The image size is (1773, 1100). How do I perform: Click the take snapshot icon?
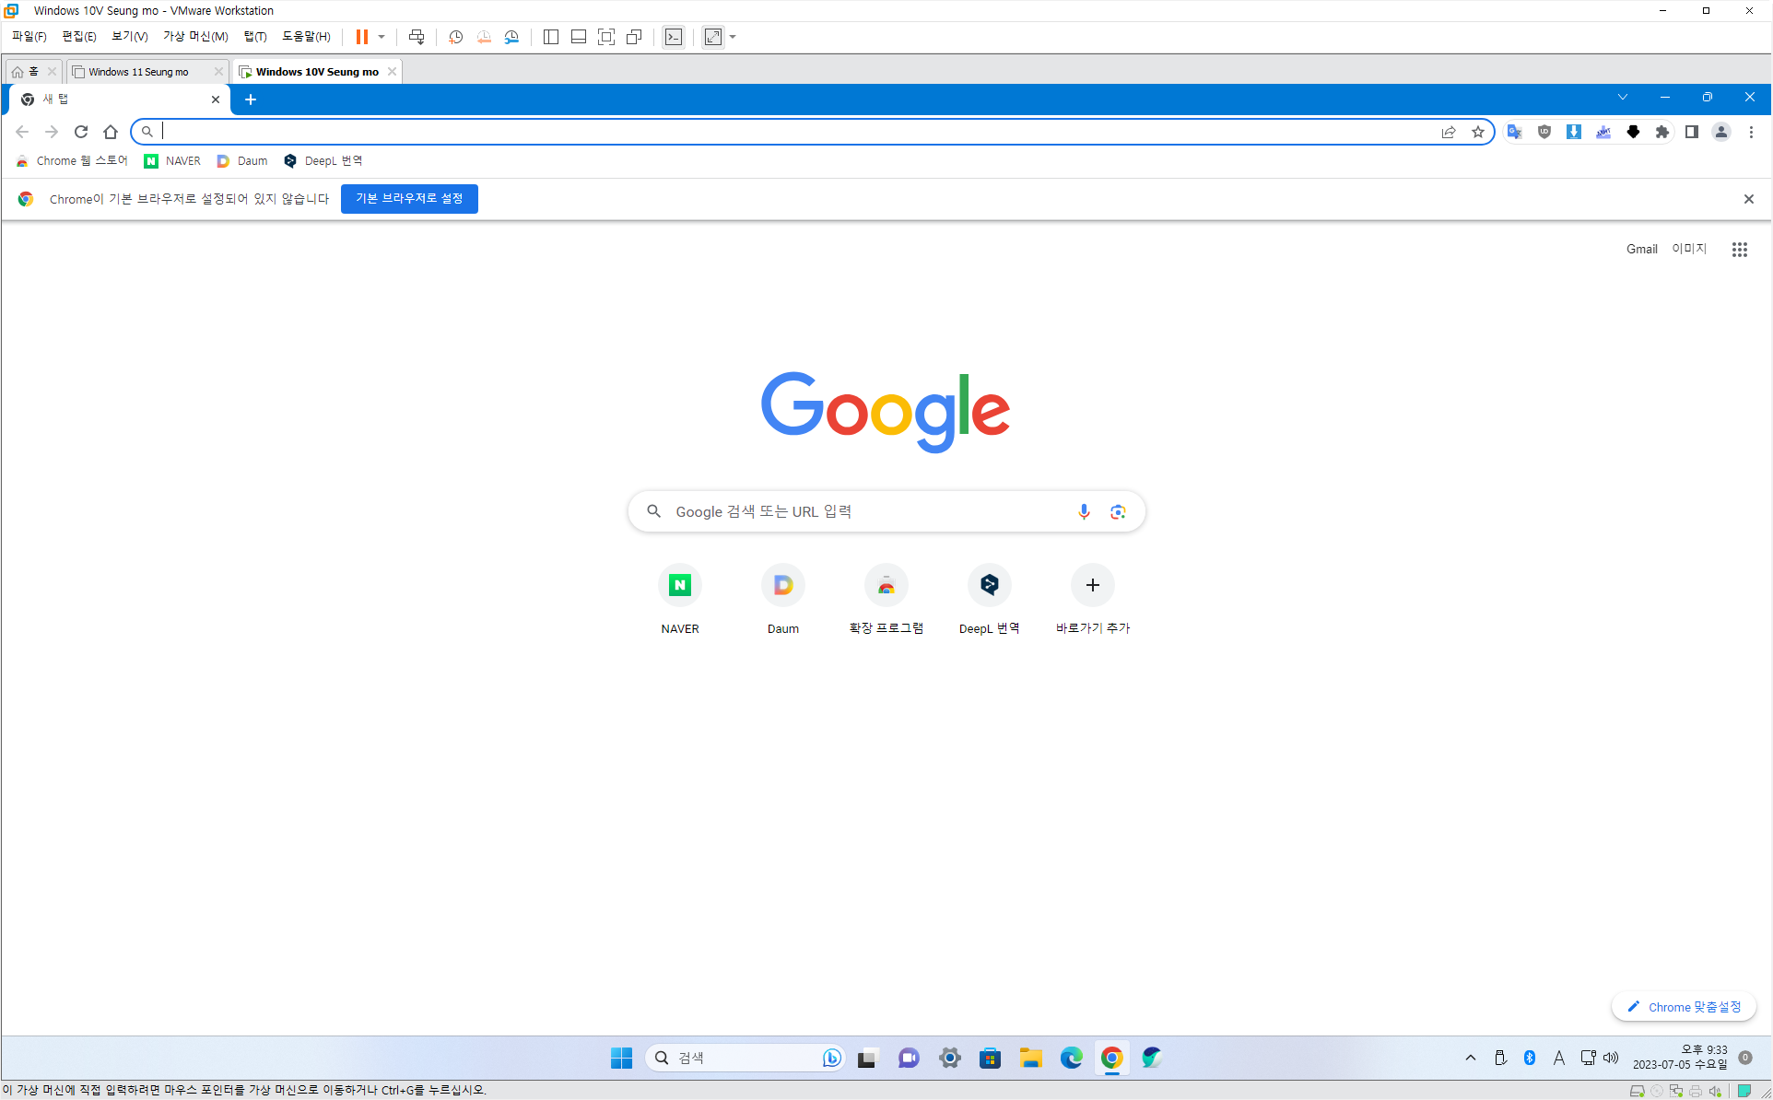pos(455,37)
